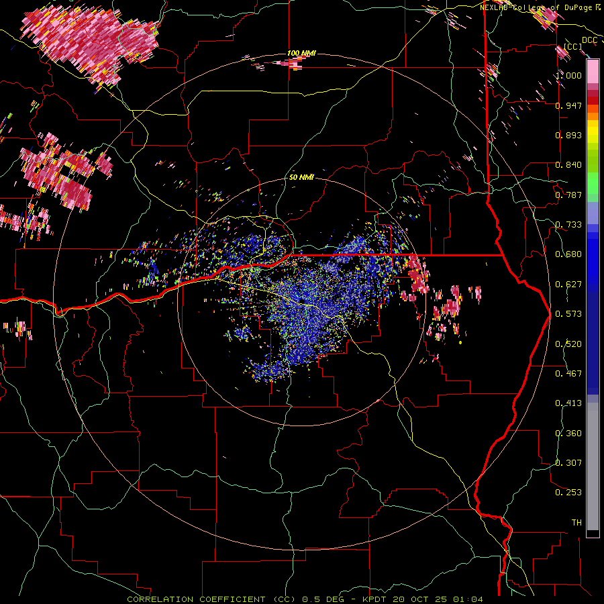604x604 pixels.
Task: Click the 0.680 scale value
Action: coord(568,254)
